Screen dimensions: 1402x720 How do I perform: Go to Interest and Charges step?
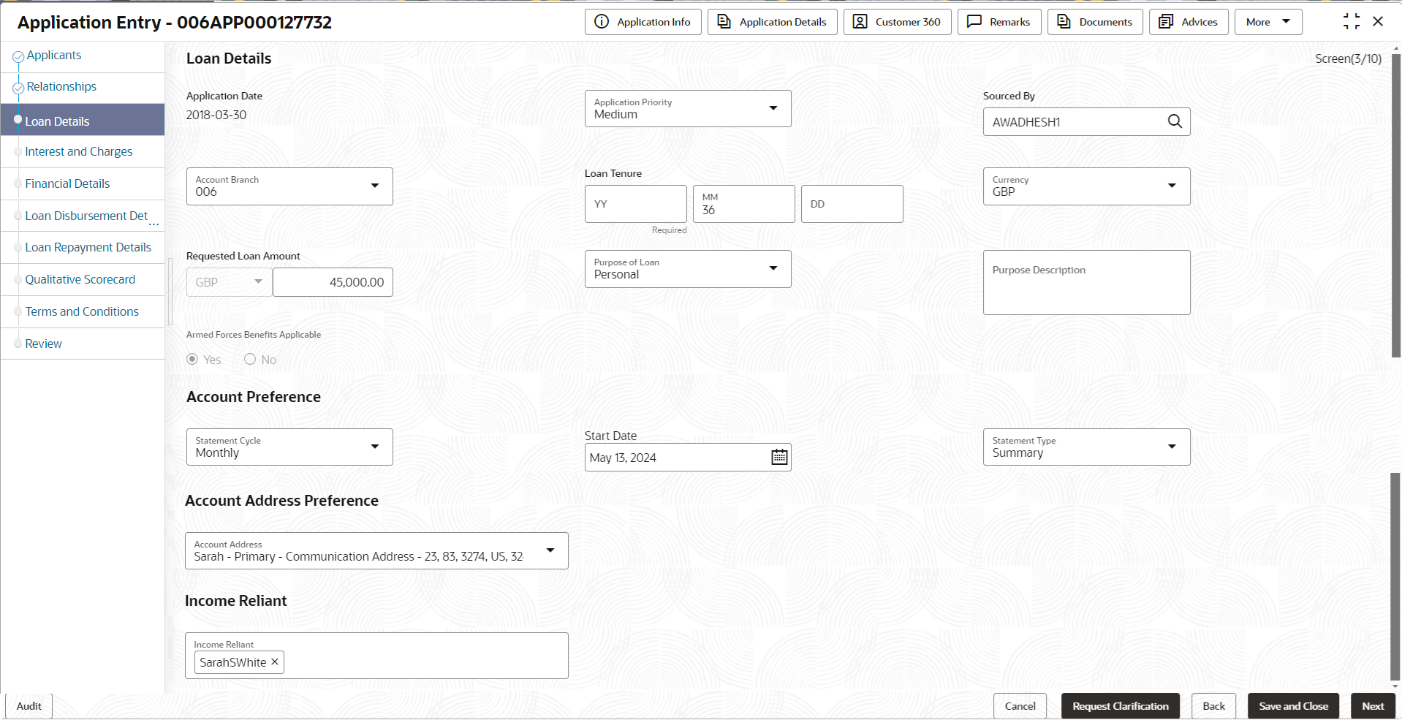[x=79, y=152]
